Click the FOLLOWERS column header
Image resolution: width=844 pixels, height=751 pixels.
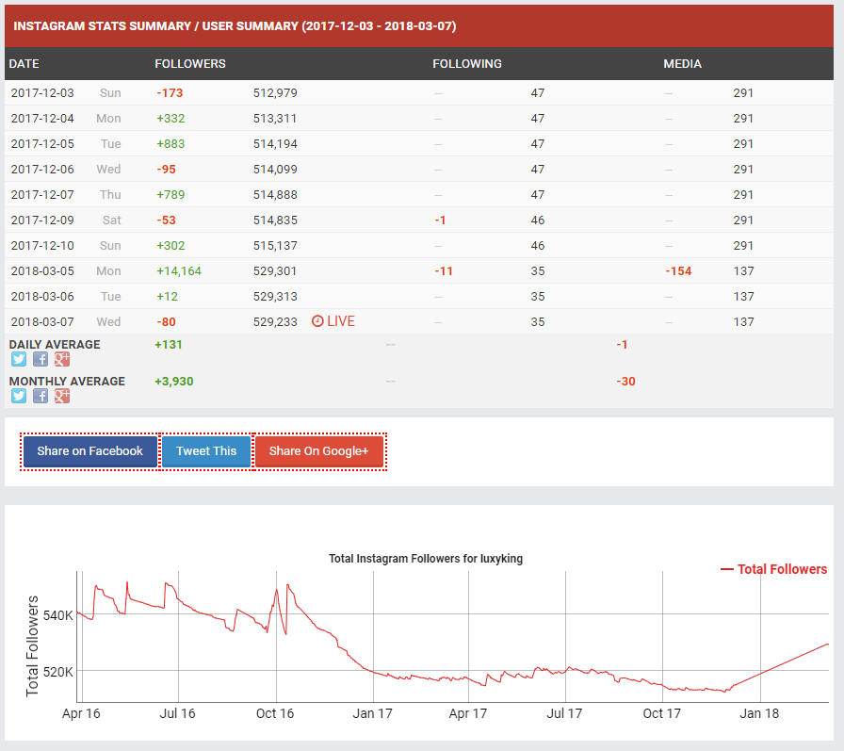tap(190, 64)
